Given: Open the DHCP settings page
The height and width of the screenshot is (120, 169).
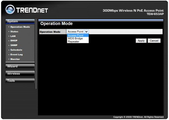Looking at the screenshot, I should 14,41.
